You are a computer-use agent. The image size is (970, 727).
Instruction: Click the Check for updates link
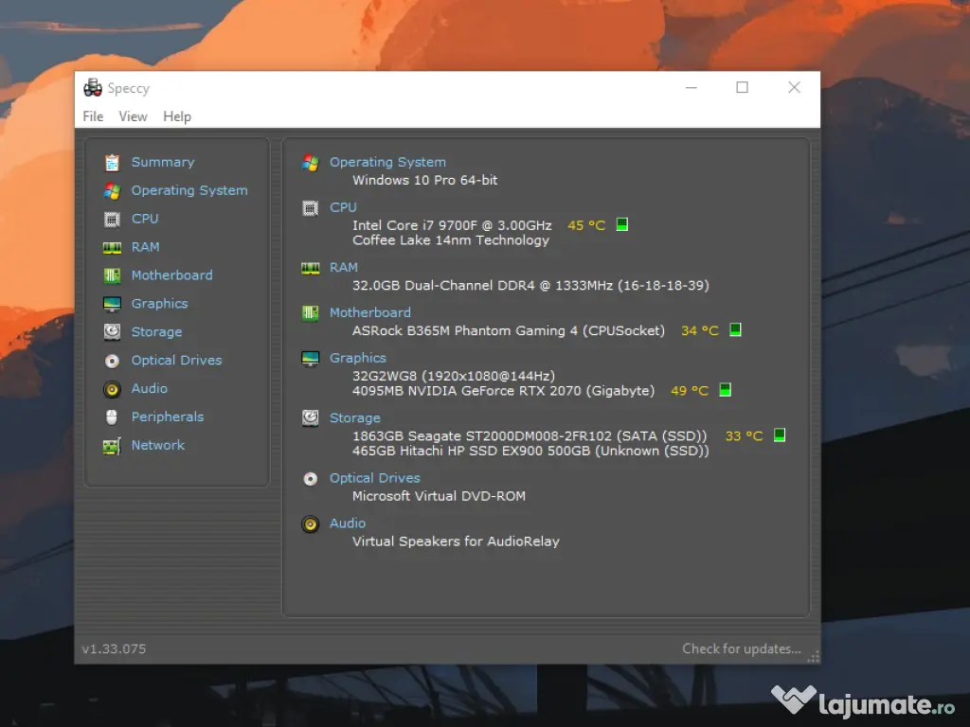742,648
